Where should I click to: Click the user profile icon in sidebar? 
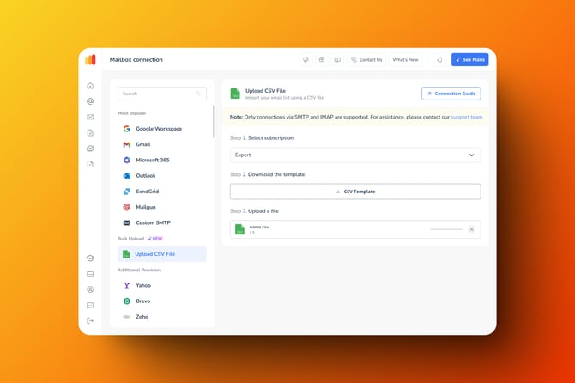90,289
